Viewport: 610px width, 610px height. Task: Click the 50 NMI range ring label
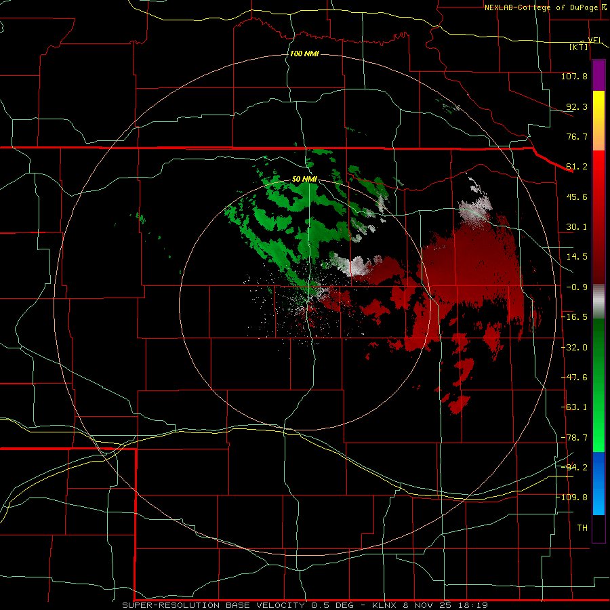click(x=304, y=179)
